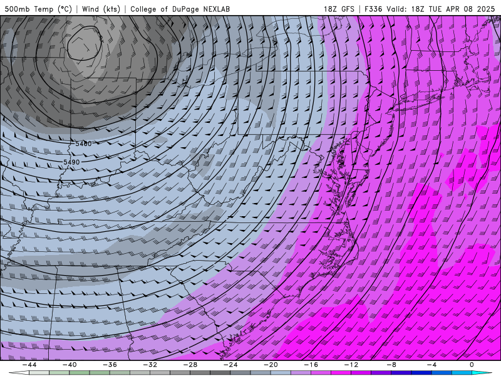The image size is (501, 376).
Task: Click the -44 colorbar tick label
Action: click(x=29, y=365)
